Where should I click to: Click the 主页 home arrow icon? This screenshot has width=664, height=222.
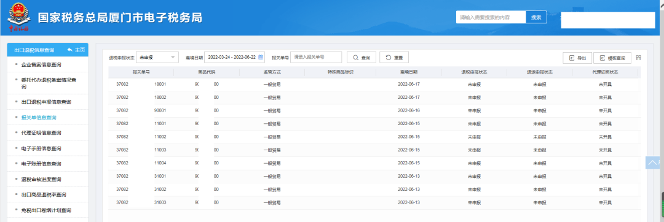coord(70,50)
